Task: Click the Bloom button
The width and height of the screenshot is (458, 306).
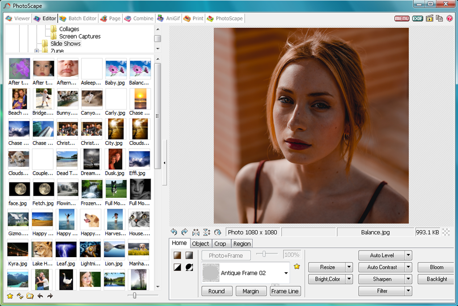Action: pyautogui.click(x=437, y=267)
